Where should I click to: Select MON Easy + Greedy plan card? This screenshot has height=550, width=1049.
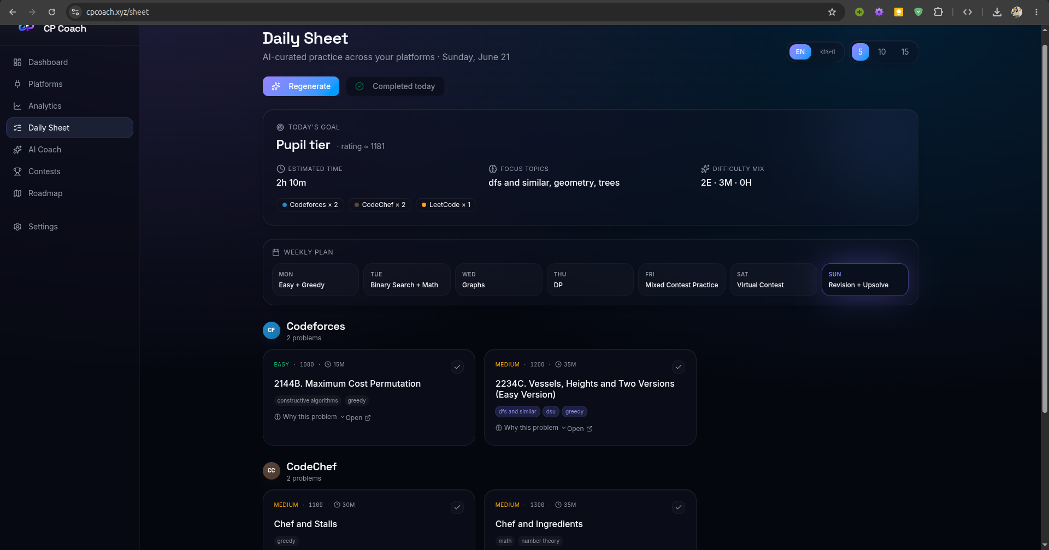coord(315,280)
